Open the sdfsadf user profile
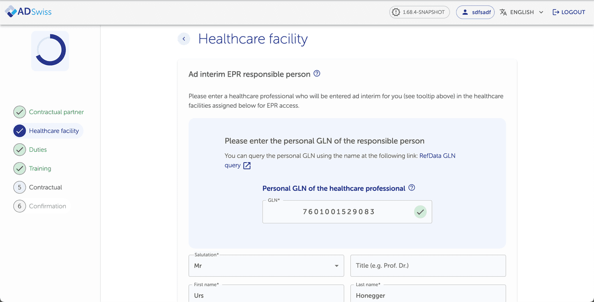Image resolution: width=594 pixels, height=302 pixels. click(x=475, y=12)
